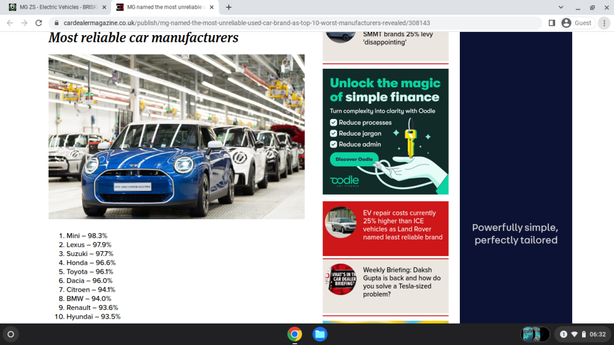Open Weekly Briefing Daksh Gupta article
This screenshot has width=614, height=345.
[x=402, y=282]
